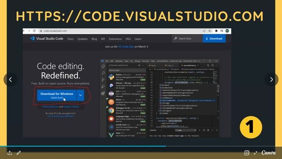Advance to the next slide arrow
282x159 pixels.
(x=271, y=79)
